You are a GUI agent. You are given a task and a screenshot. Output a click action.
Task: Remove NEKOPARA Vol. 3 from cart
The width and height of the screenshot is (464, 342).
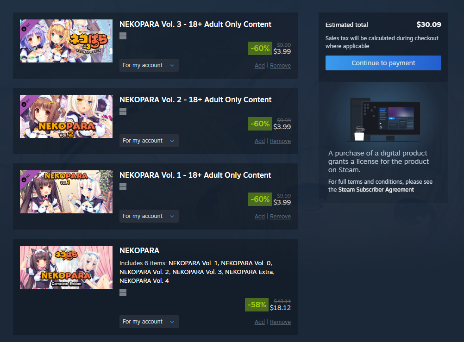tap(280, 66)
